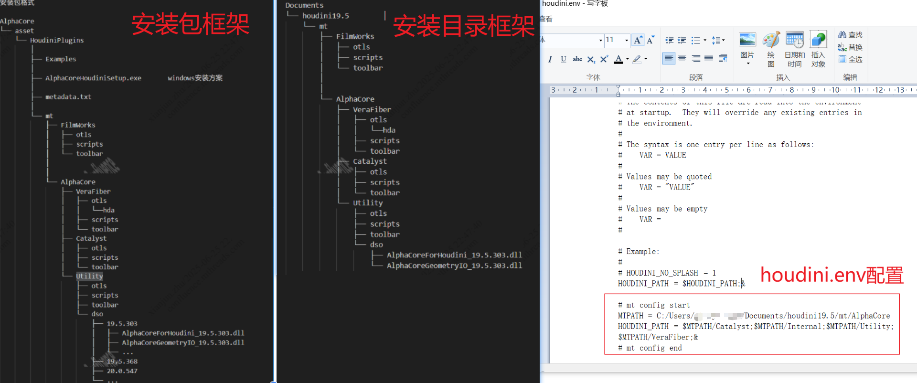917x383 pixels.
Task: Apply subscript formatting
Action: point(591,59)
